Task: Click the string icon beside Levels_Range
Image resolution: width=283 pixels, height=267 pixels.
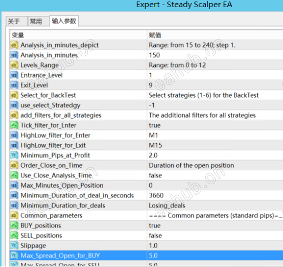Action: [14, 65]
